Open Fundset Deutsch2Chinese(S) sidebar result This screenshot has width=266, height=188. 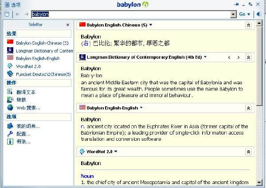click(x=43, y=74)
